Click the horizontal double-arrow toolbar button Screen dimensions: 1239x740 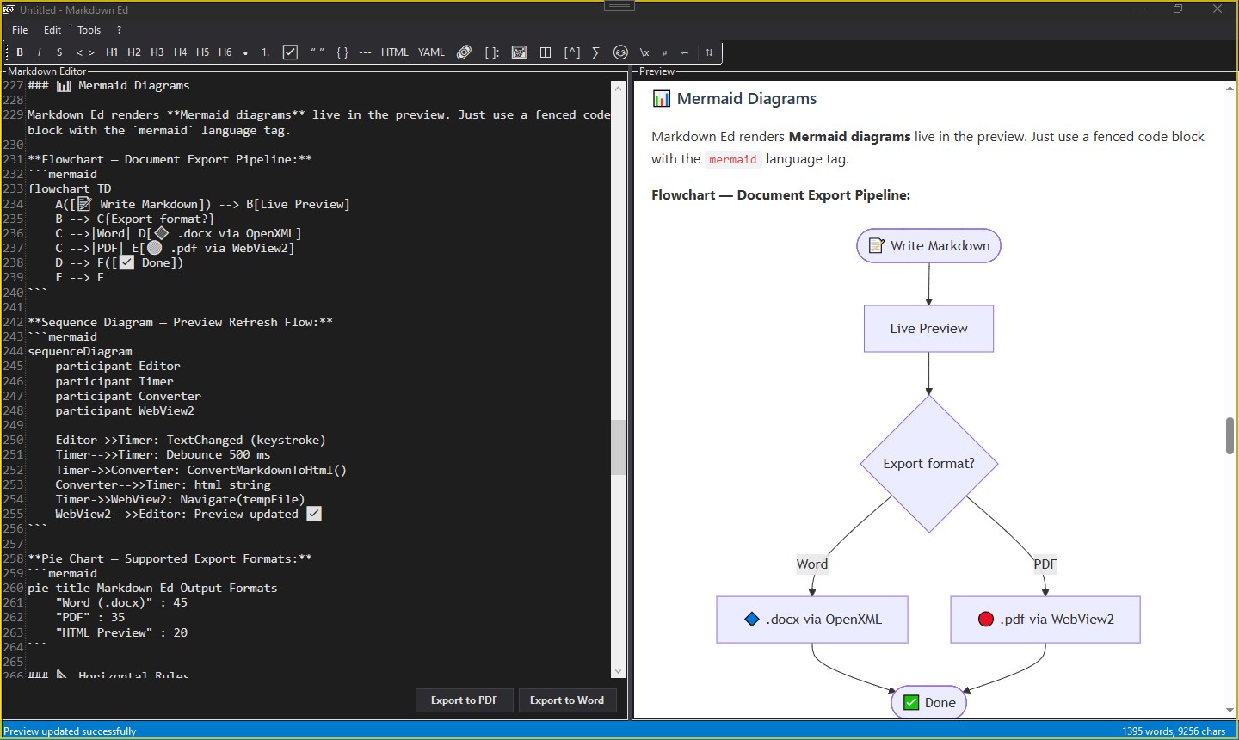(685, 52)
